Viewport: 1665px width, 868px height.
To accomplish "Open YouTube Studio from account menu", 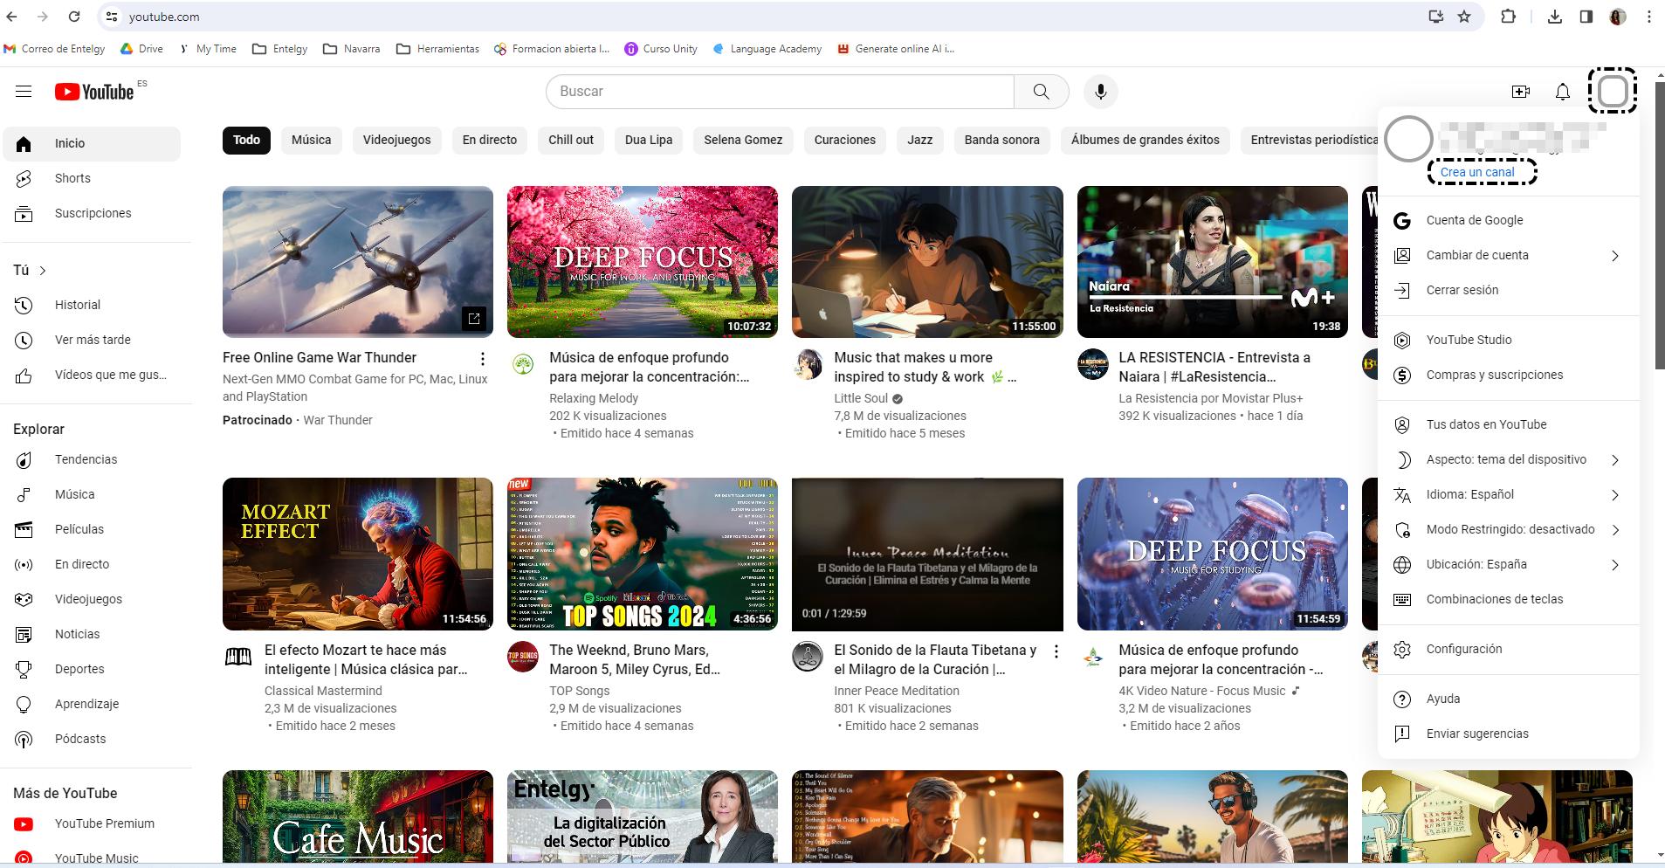I will (1508, 340).
